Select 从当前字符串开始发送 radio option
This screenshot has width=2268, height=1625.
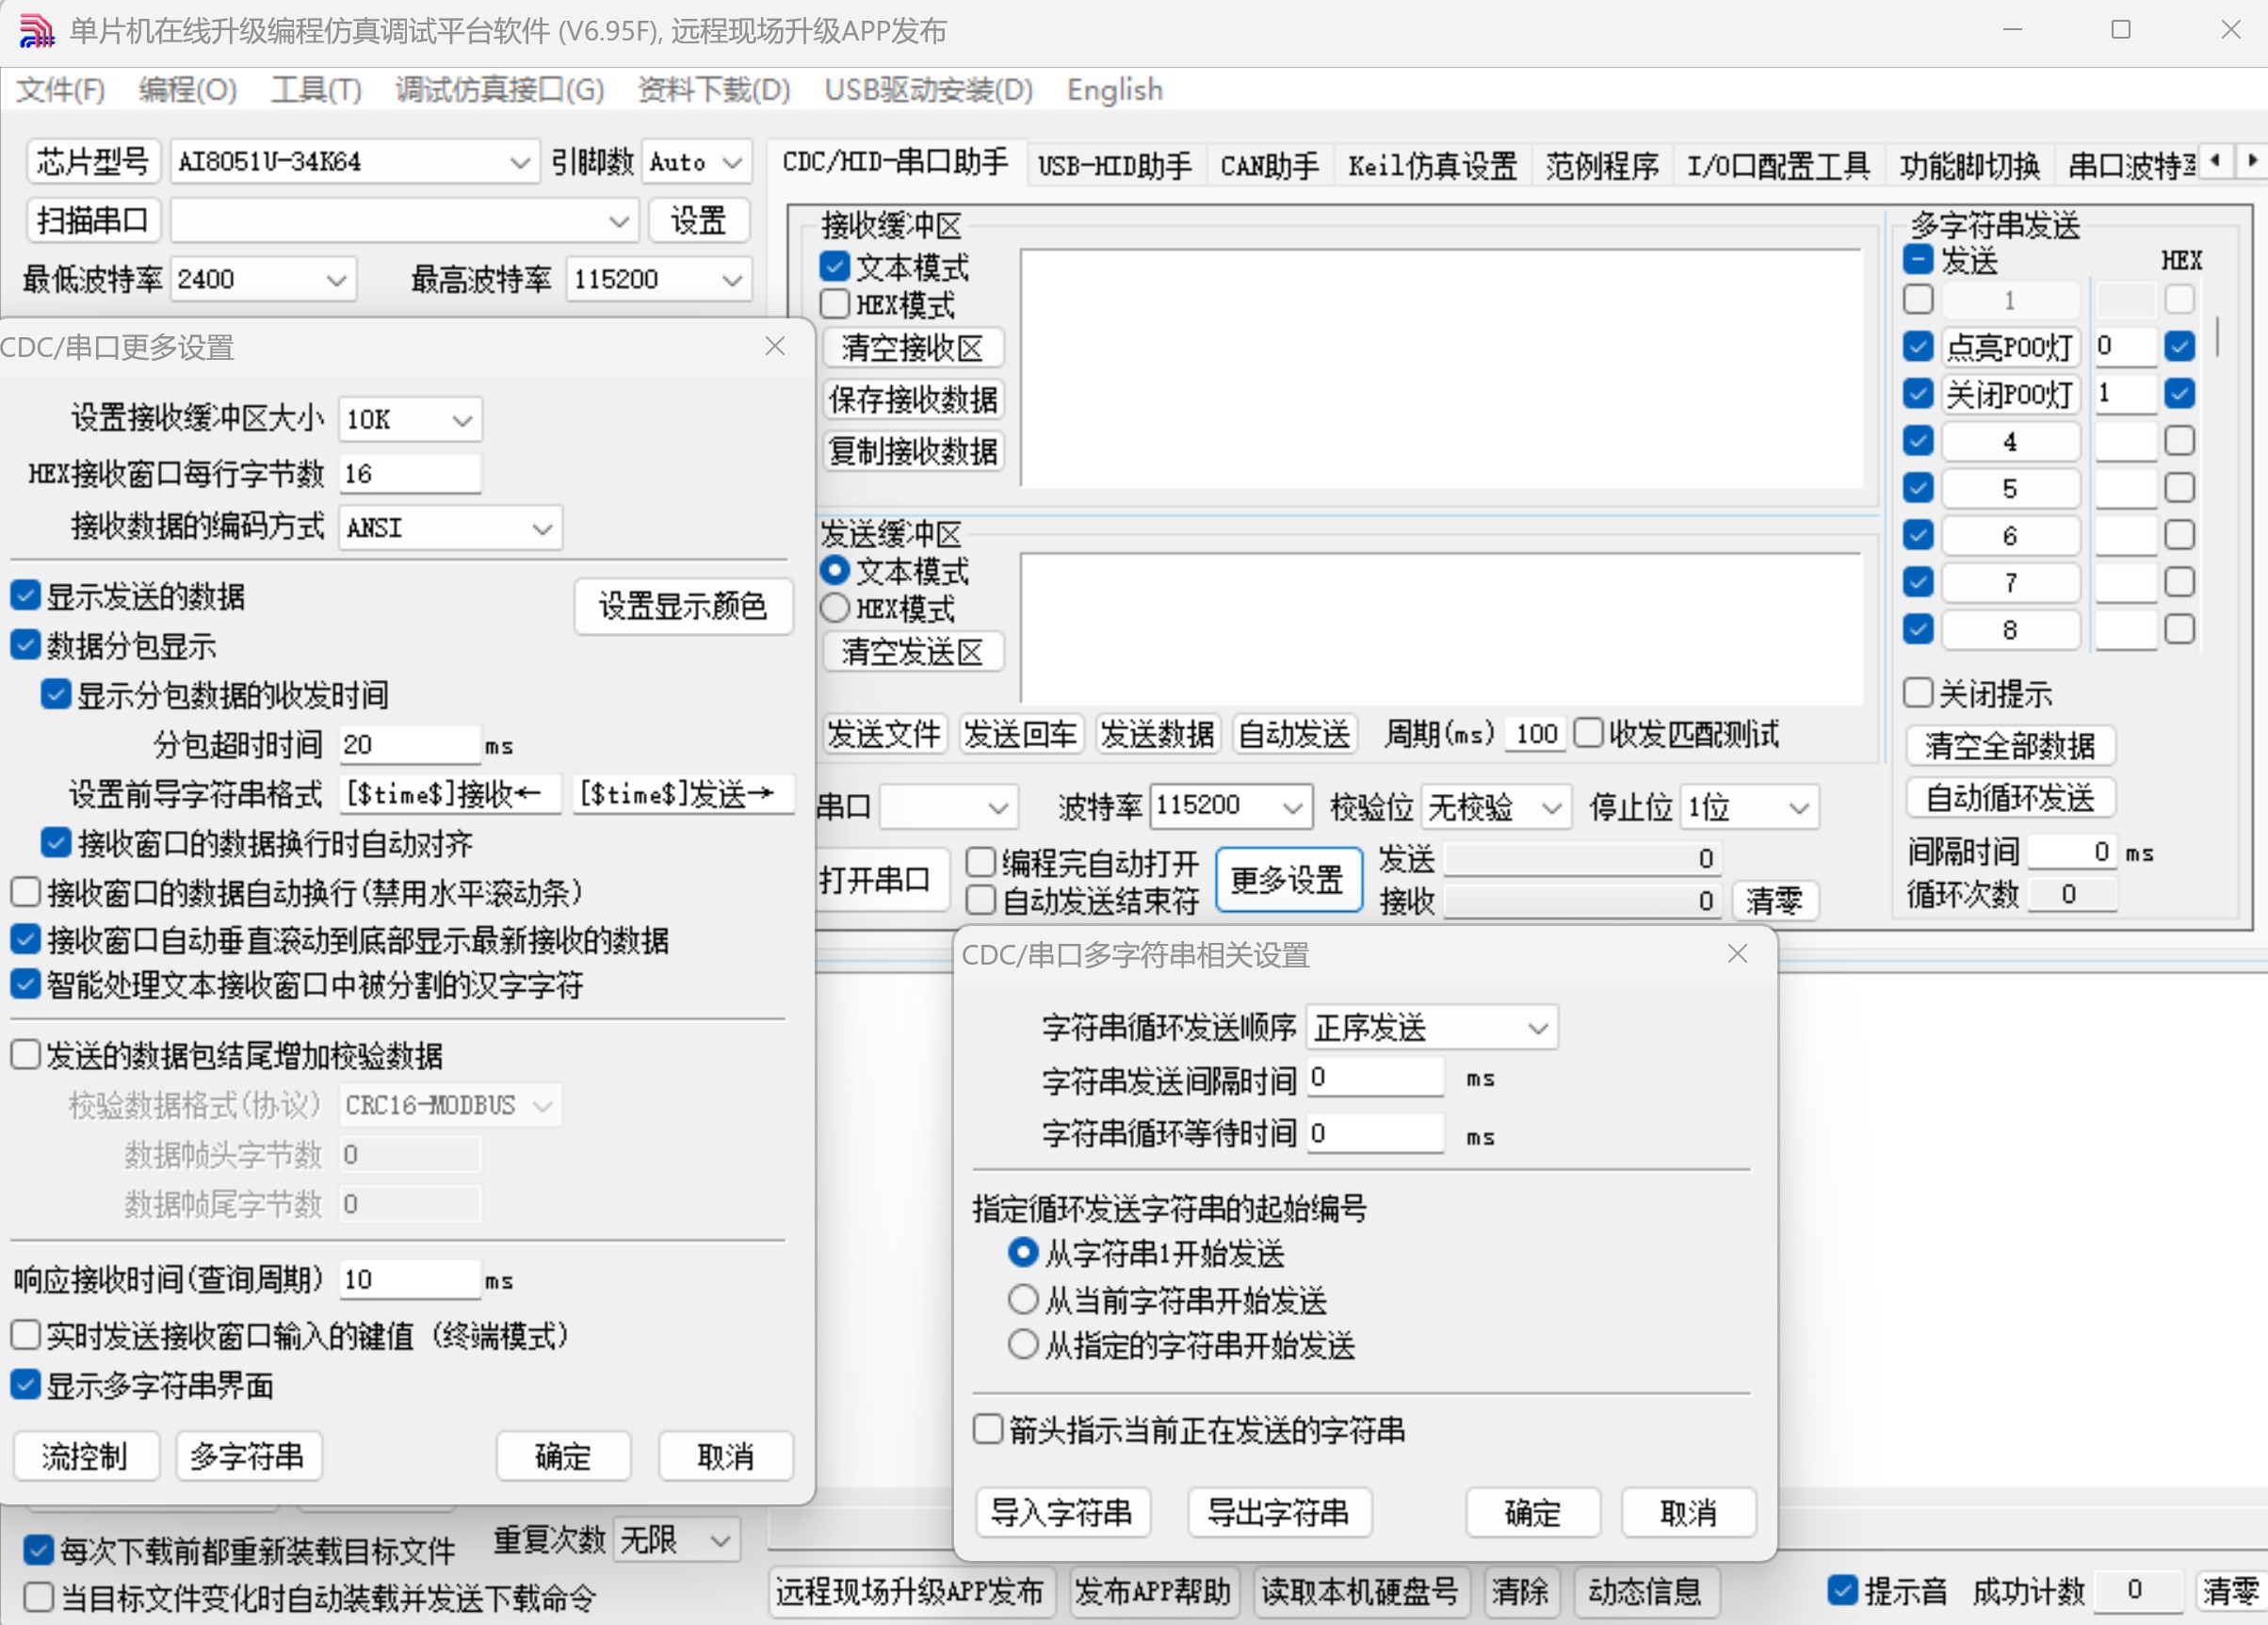click(1022, 1299)
